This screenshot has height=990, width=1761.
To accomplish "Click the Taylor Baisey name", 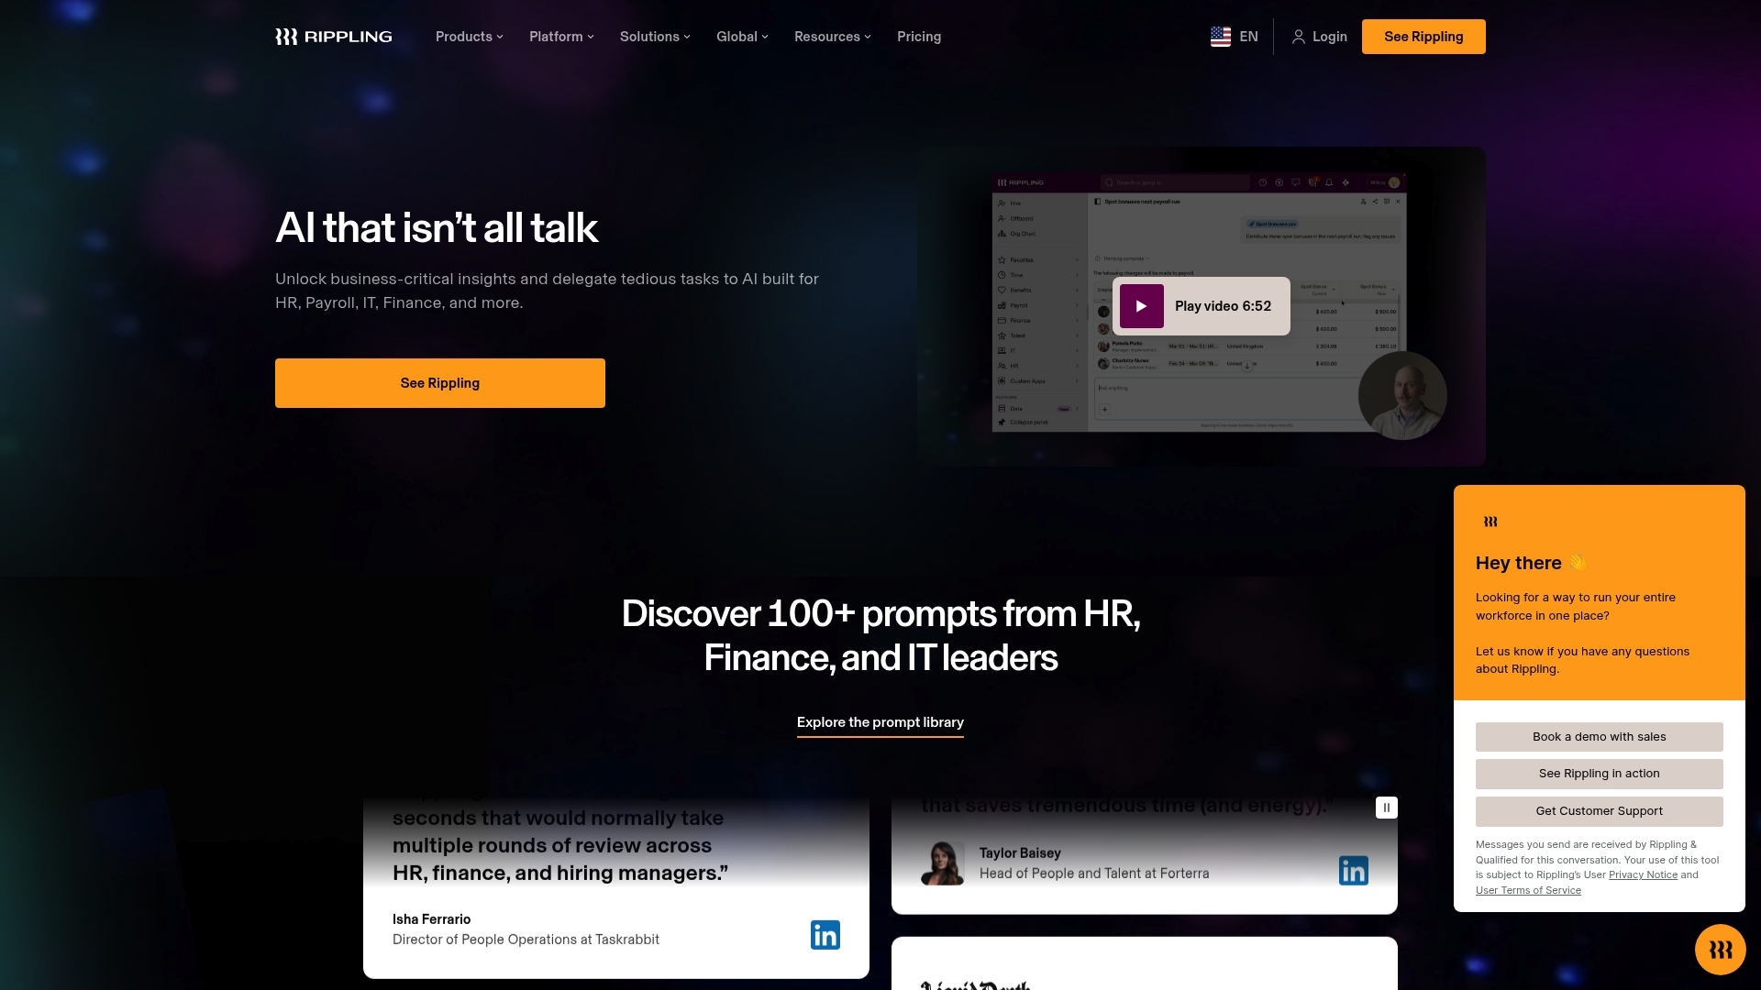I will click(x=1020, y=853).
